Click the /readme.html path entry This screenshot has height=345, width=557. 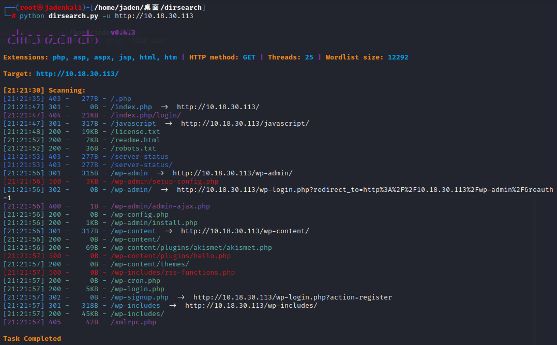click(x=135, y=140)
